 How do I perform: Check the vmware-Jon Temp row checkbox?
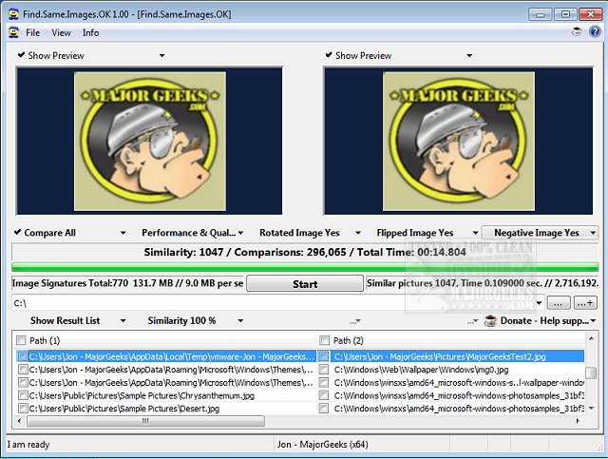(23, 356)
